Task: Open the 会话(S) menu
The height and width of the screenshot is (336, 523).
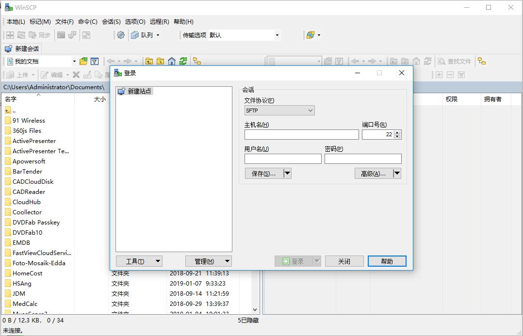Action: [111, 22]
